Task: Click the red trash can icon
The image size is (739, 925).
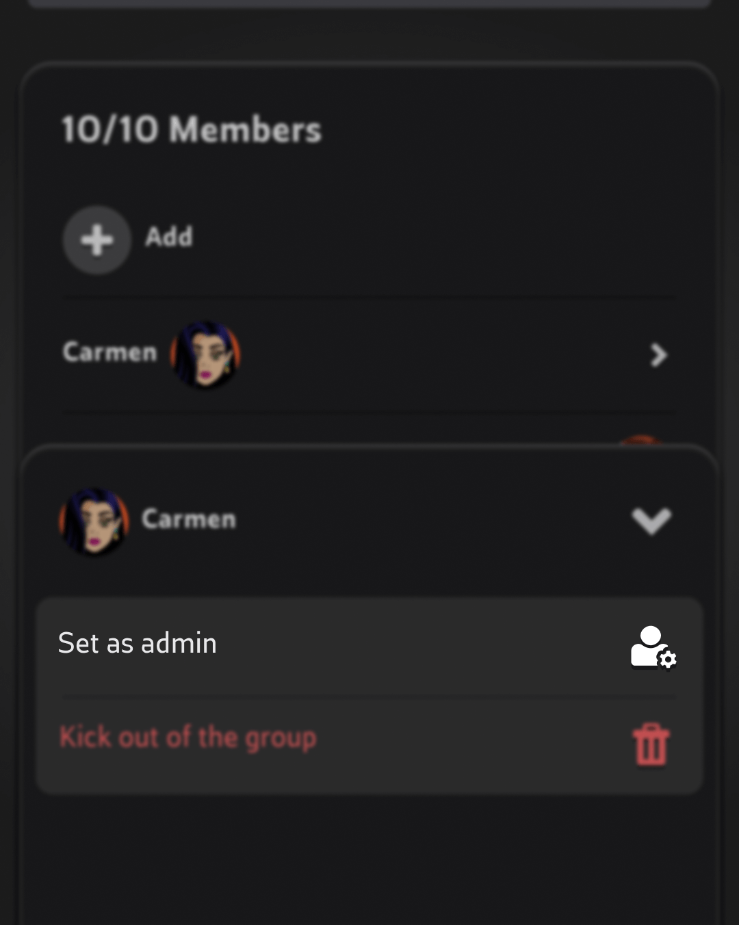Action: 651,745
